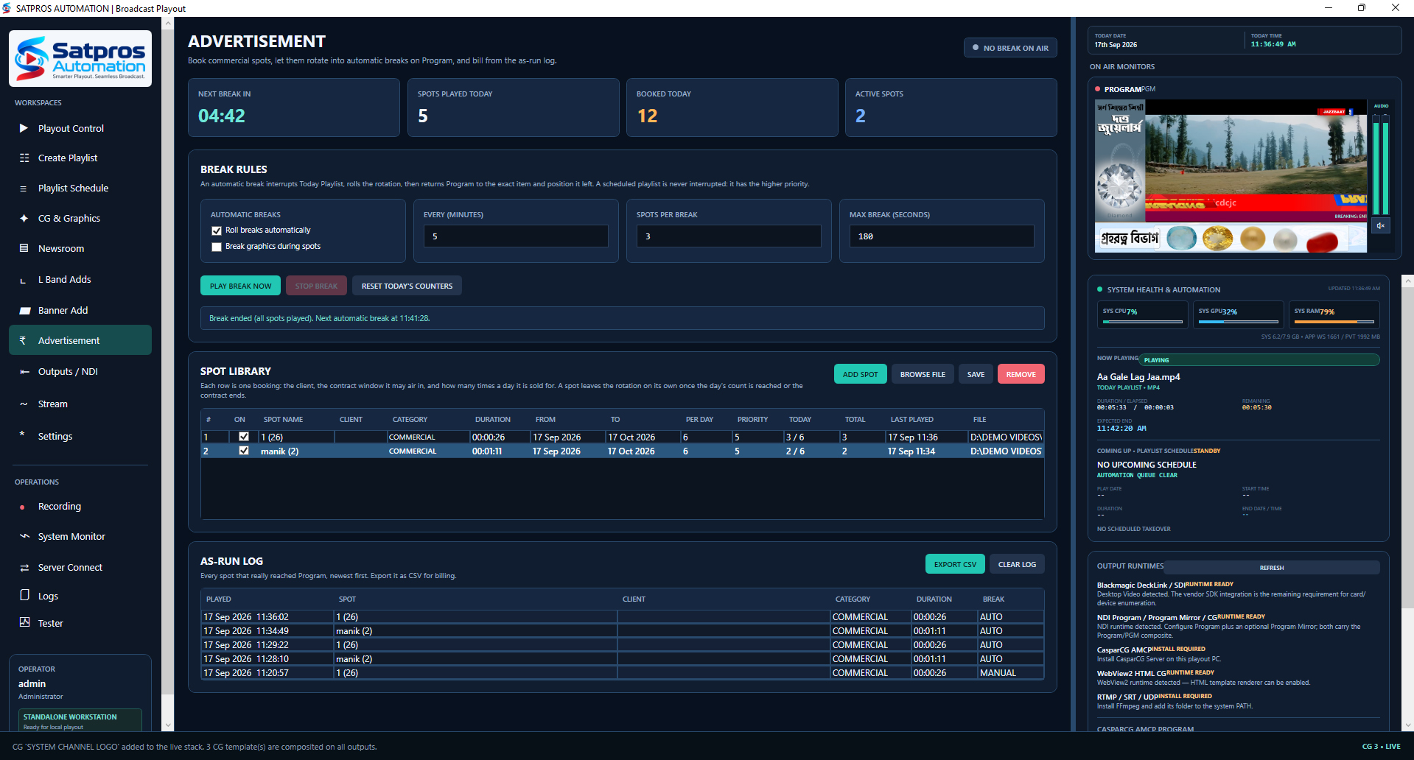Click the red Recording dot icon
Viewport: 1414px width, 760px height.
22,507
